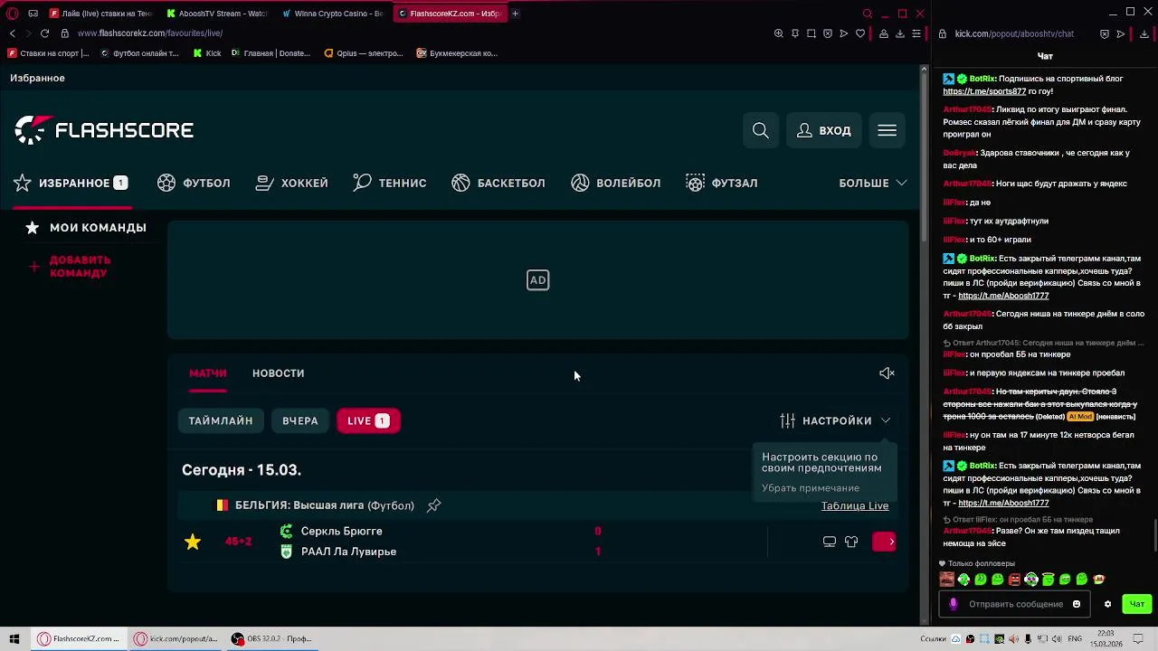This screenshot has height=651, width=1158.
Task: Open the Таблица Live link
Action: coord(855,505)
